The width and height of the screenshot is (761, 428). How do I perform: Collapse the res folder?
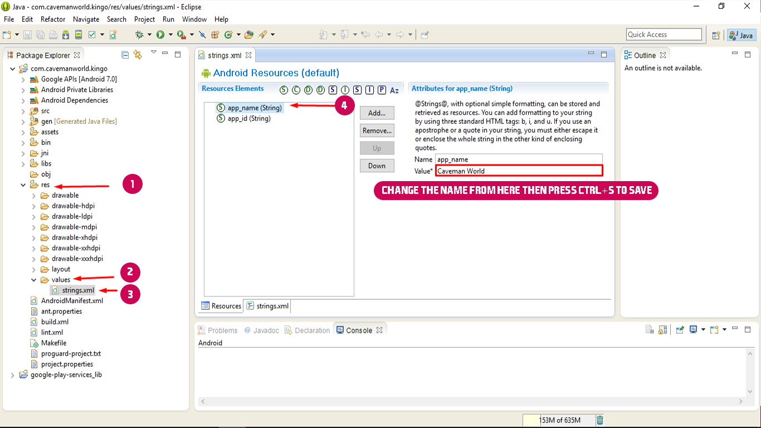pos(23,185)
